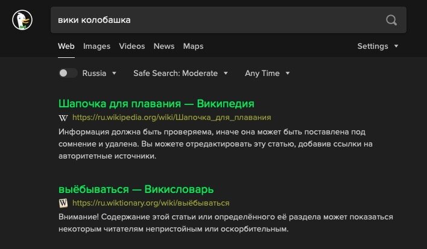427x249 pixels.
Task: Open the ru.wiktionary.org URL link
Action: point(151,203)
